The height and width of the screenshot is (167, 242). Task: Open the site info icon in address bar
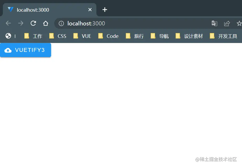(x=61, y=23)
